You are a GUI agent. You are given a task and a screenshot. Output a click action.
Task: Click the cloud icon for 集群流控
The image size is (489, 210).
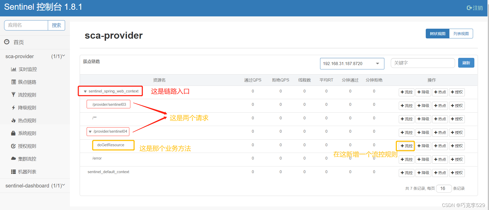click(x=13, y=159)
